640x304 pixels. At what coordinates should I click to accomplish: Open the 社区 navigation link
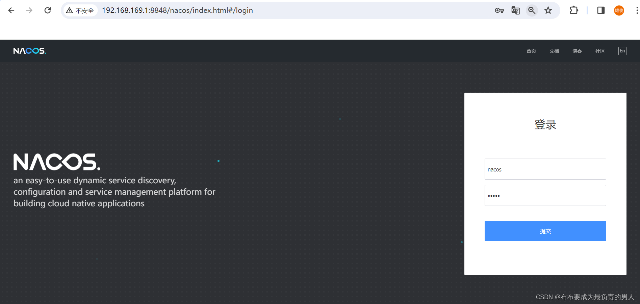pos(600,51)
